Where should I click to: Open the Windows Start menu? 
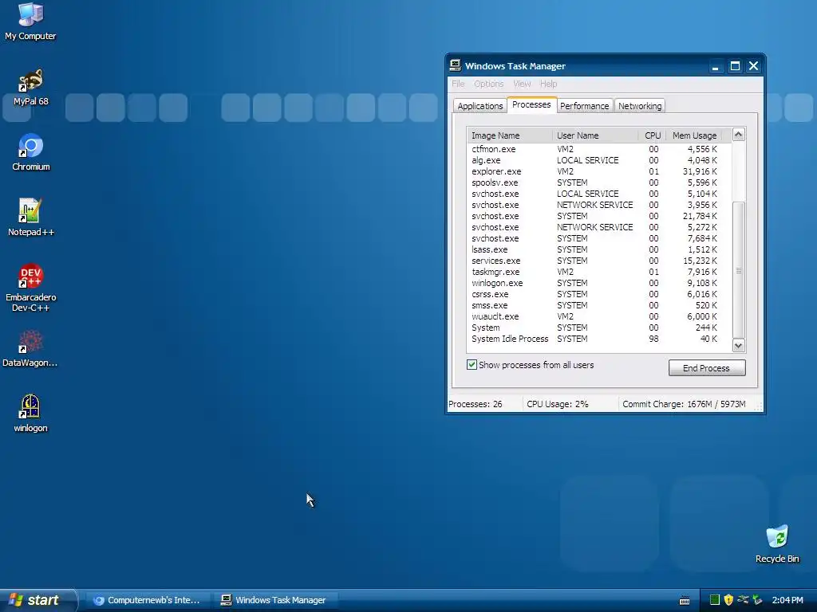coord(38,600)
